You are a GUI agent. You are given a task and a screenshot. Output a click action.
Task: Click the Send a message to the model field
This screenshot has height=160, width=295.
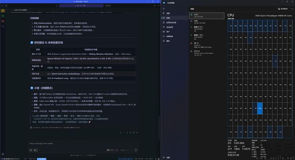coord(83,143)
